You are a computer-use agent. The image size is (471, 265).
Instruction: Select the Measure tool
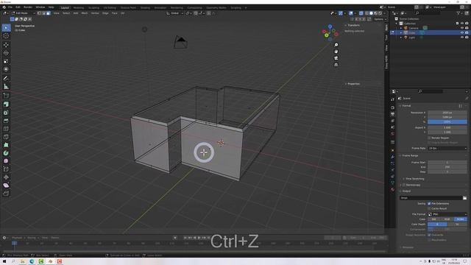tap(6, 87)
